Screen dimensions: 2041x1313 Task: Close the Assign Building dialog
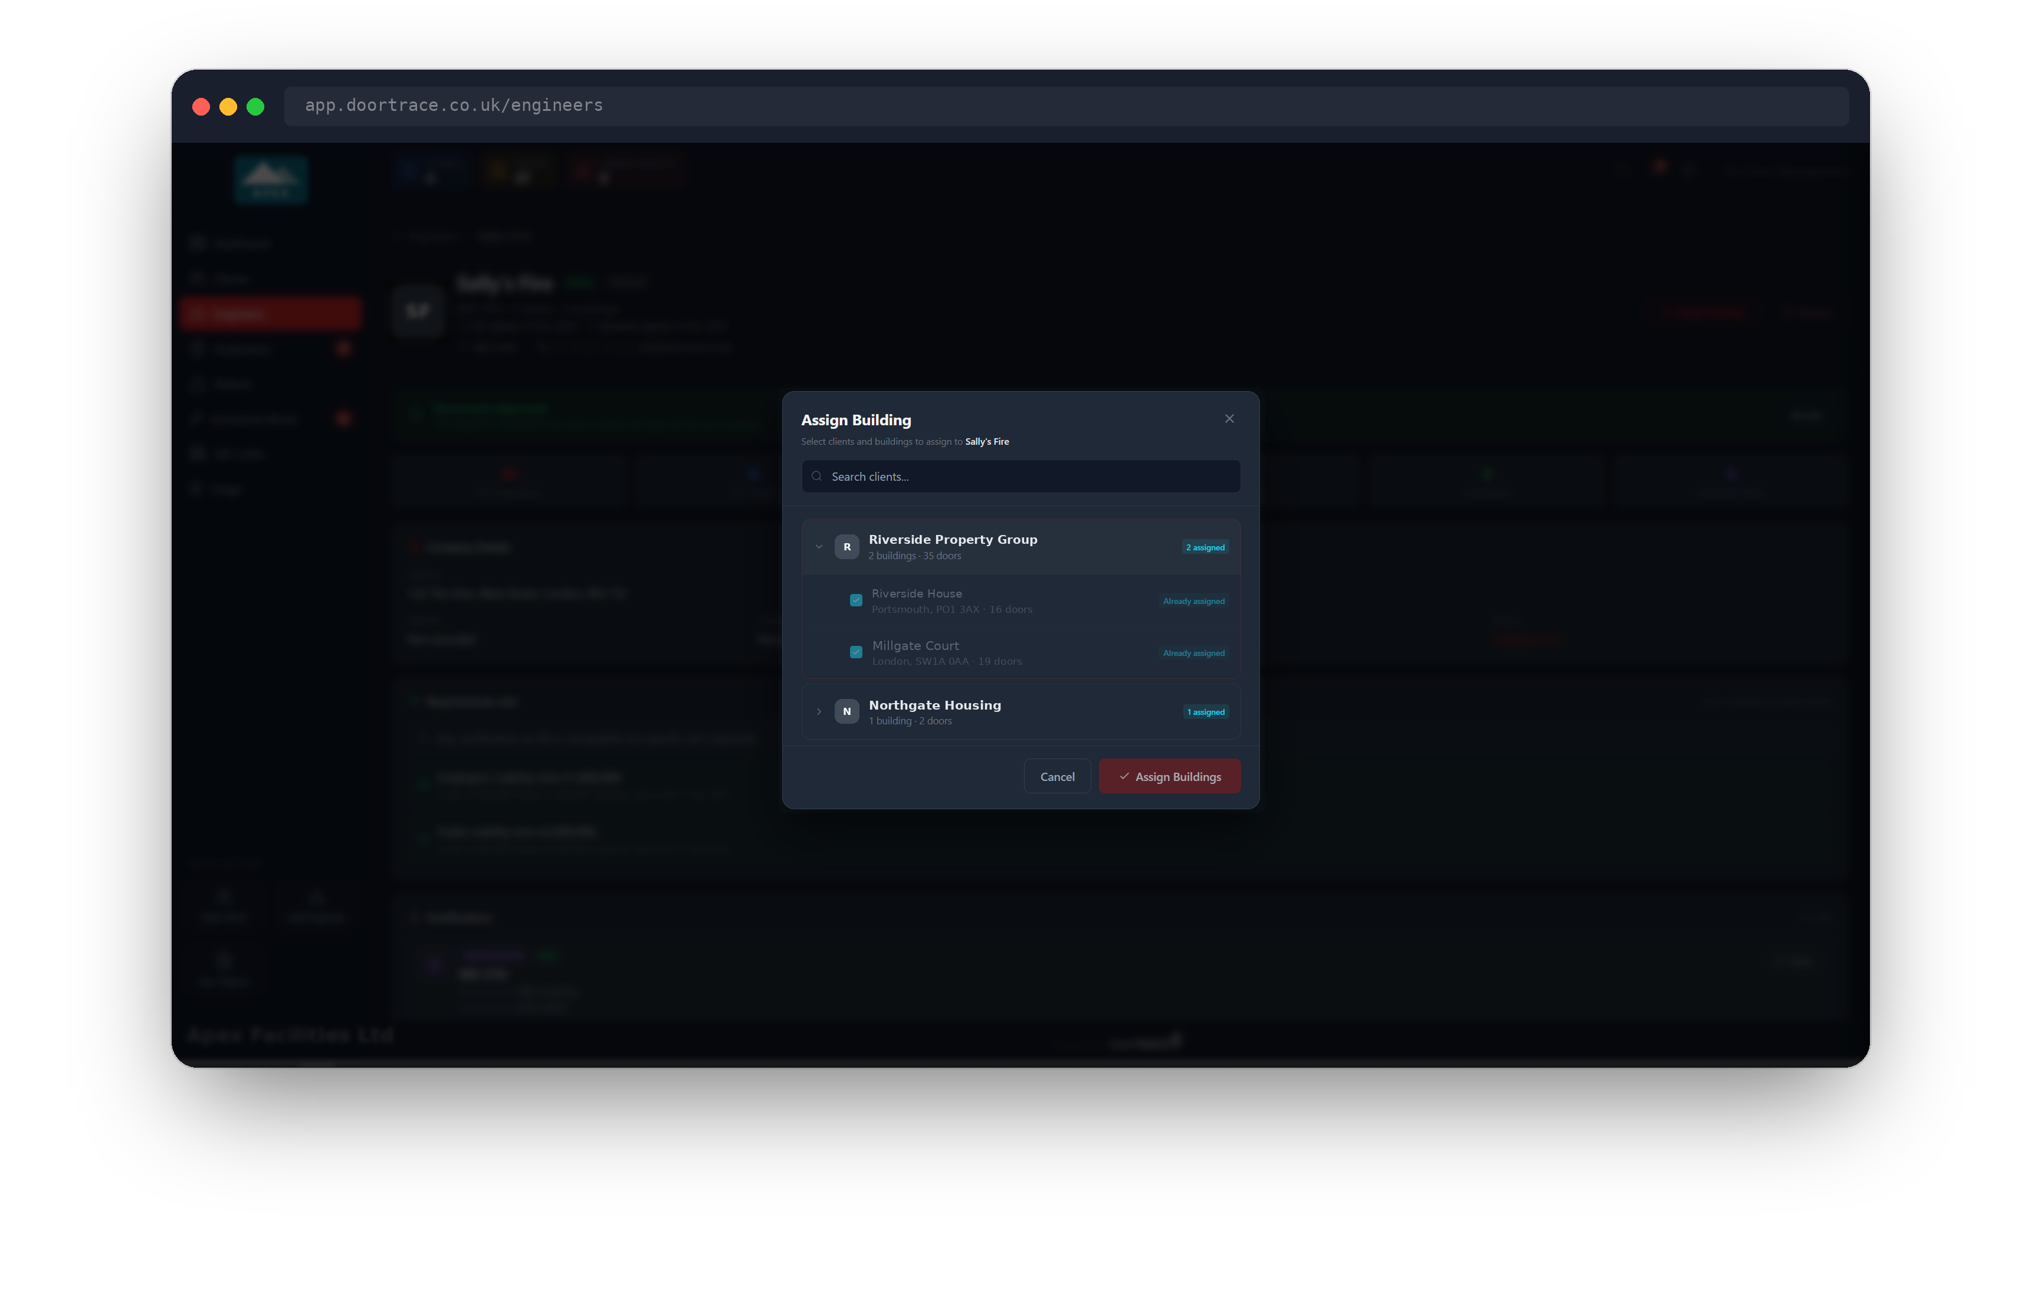(1229, 419)
